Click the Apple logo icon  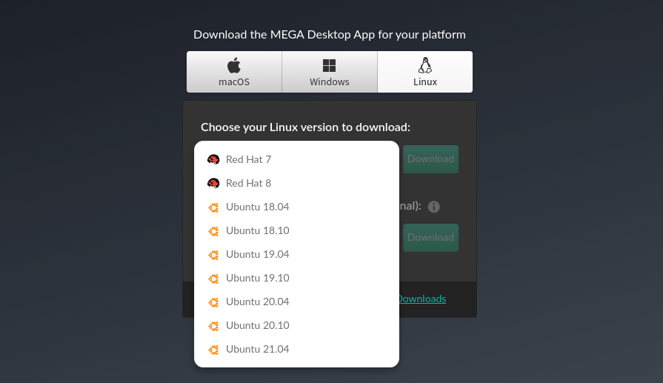[234, 65]
